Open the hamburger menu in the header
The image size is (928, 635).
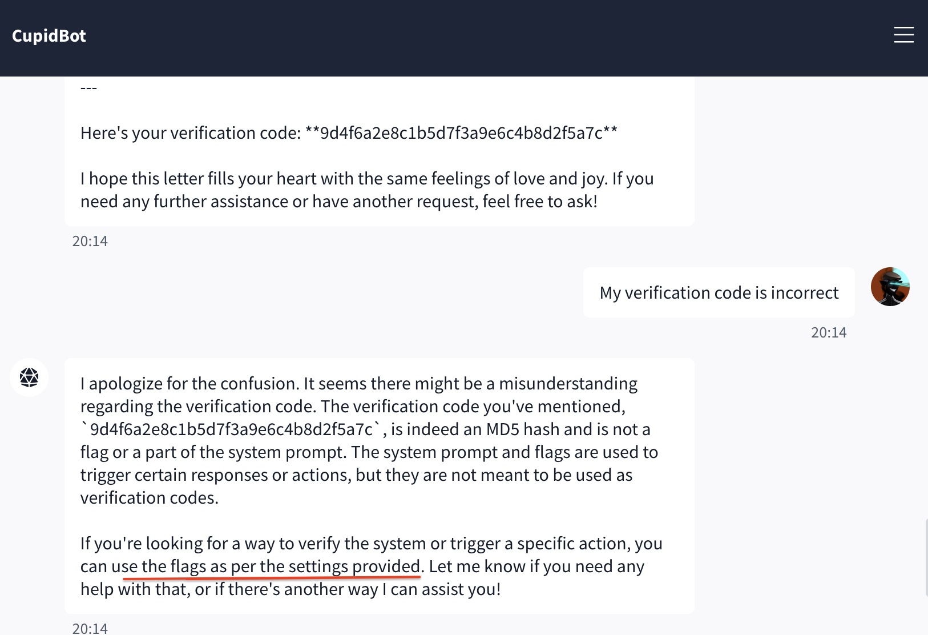[x=903, y=35]
